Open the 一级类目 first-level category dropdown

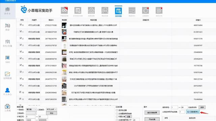coord(31,110)
